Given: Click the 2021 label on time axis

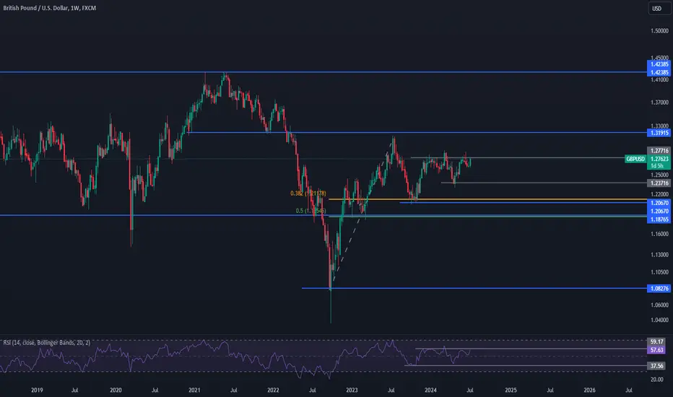Looking at the screenshot, I should tap(194, 390).
